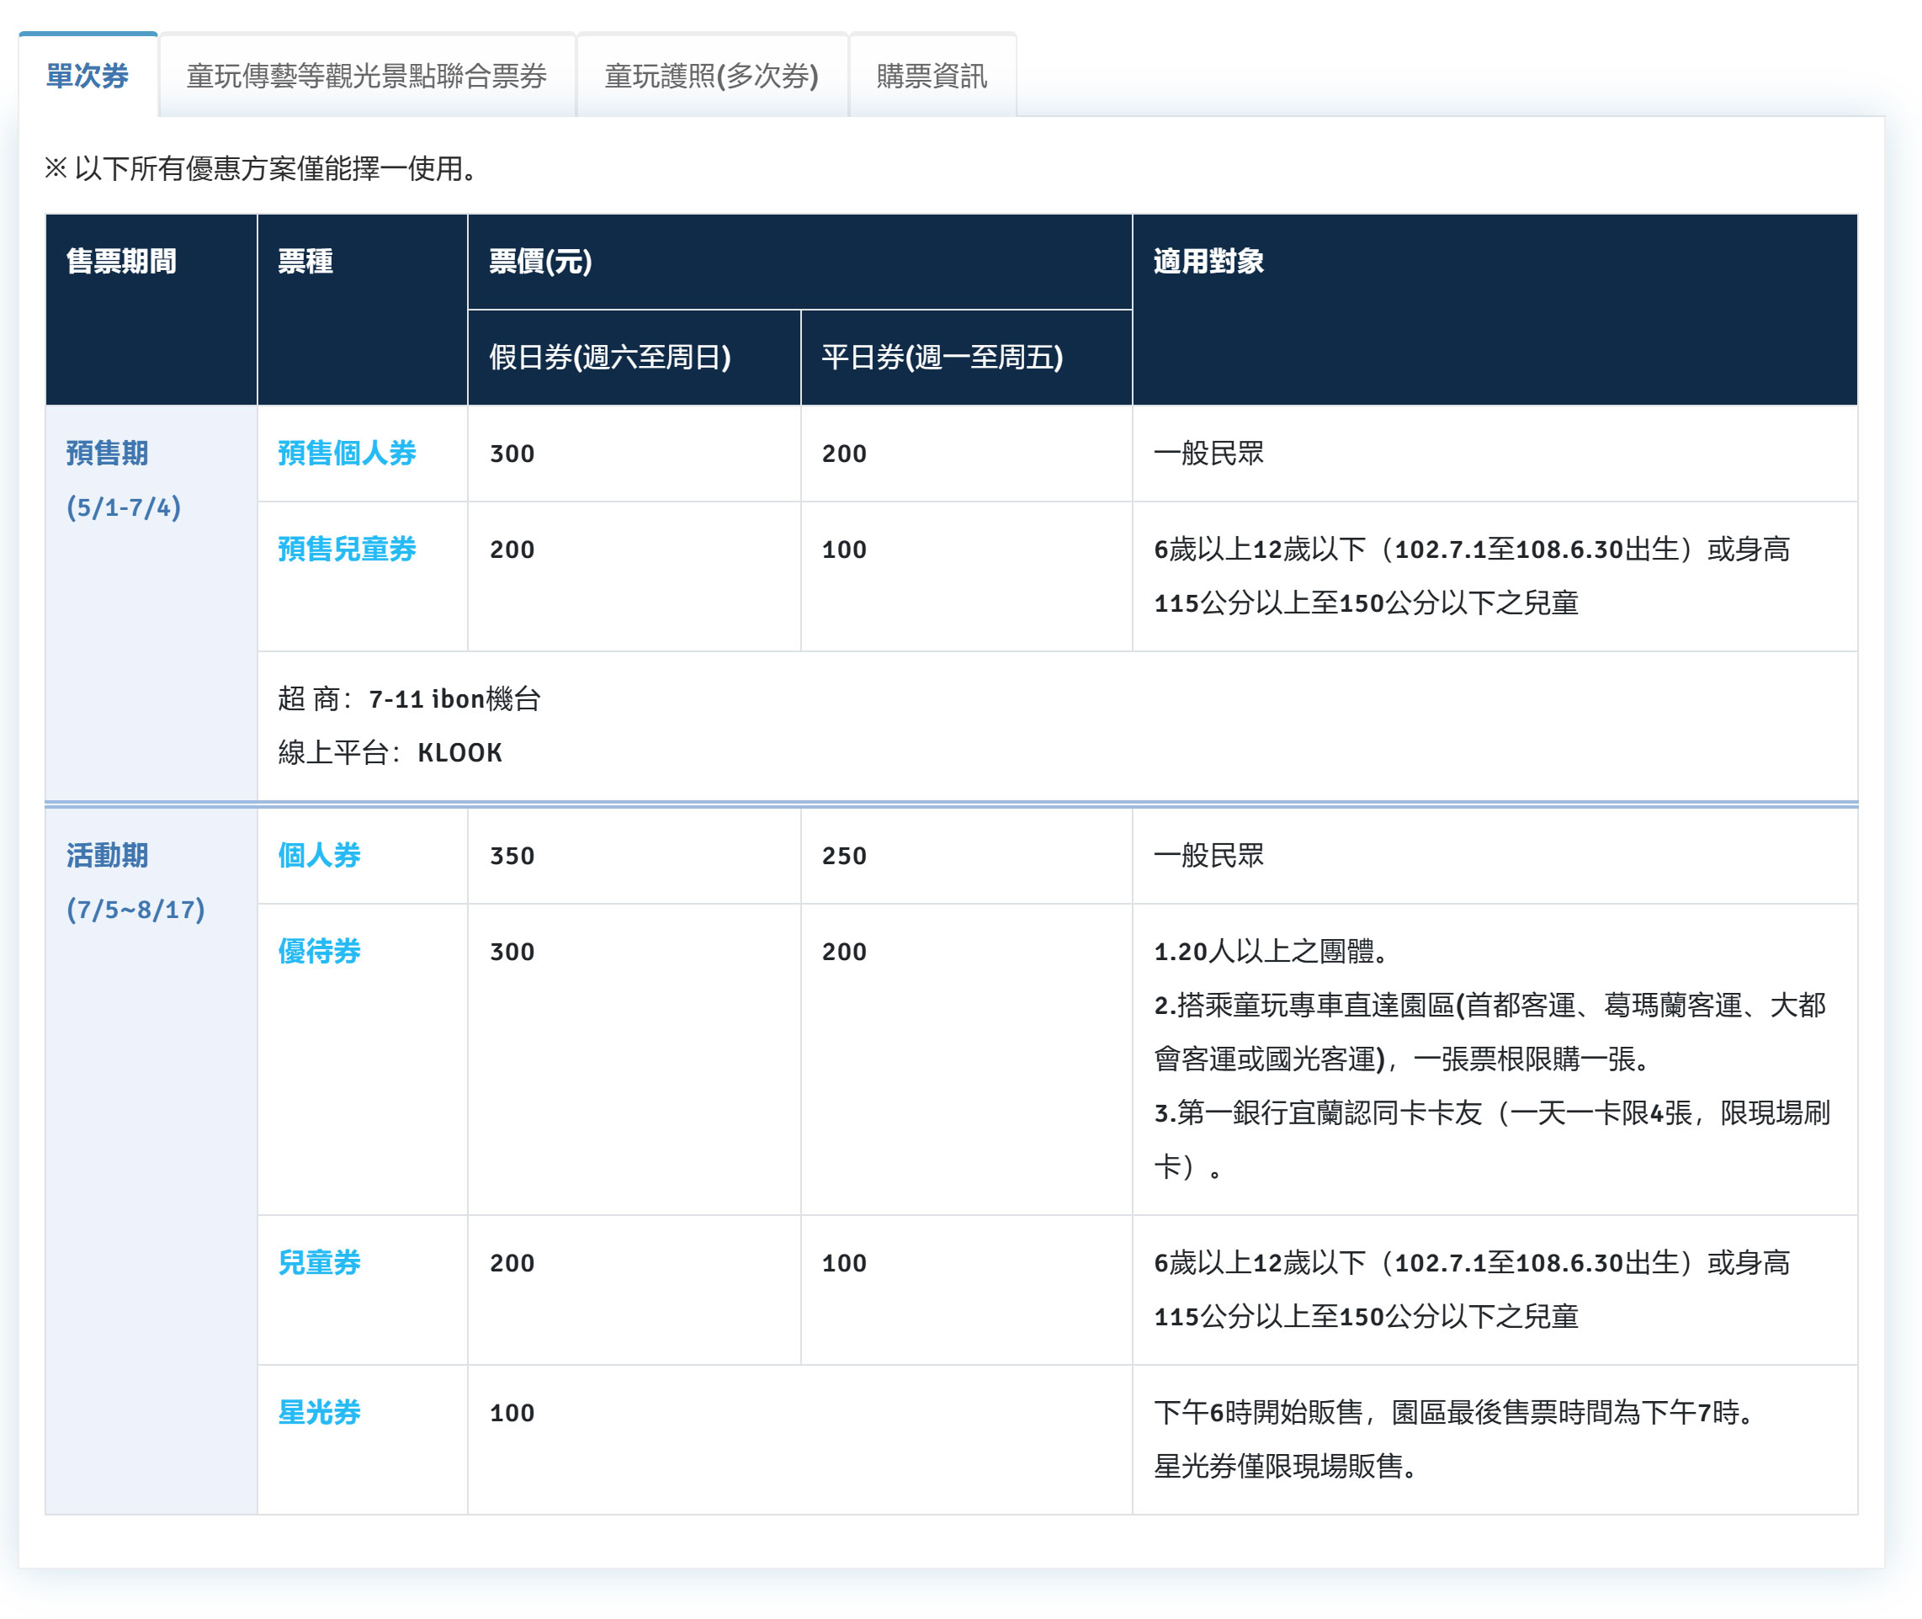Click the 假日券(週六至周日) column header
The width and height of the screenshot is (1922, 1619).
(x=609, y=357)
